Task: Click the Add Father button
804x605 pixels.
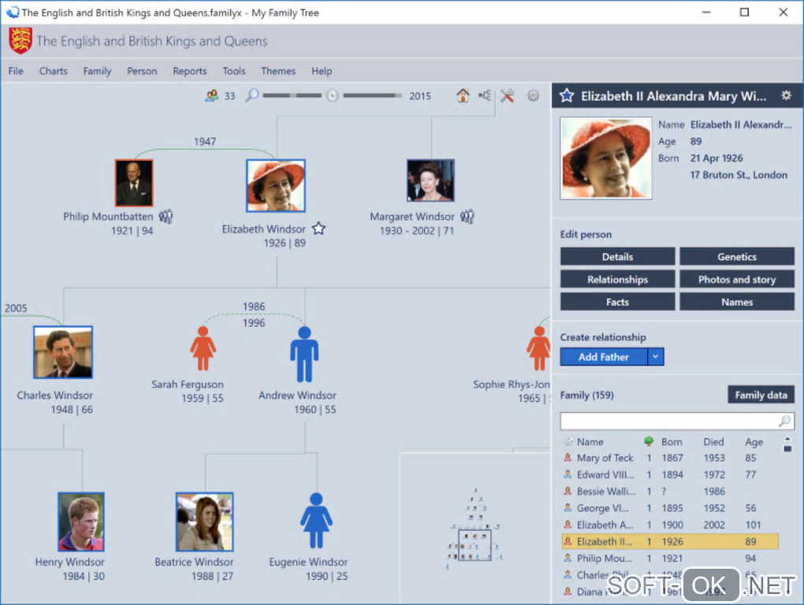Action: (604, 357)
